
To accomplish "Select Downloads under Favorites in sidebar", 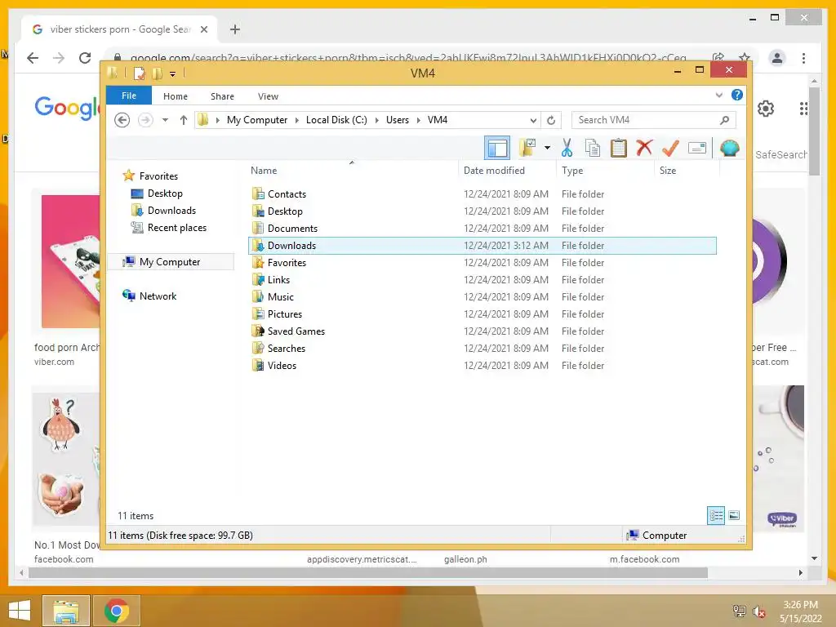I will [171, 211].
